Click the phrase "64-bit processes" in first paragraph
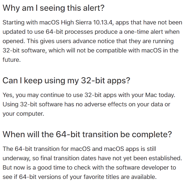Screen dimensions: 186x185 pos(69,32)
